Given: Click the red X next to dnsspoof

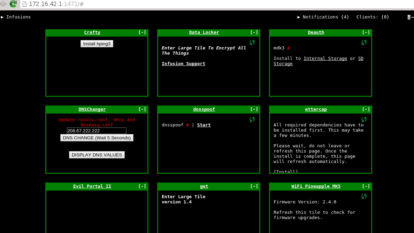Looking at the screenshot, I should (x=187, y=125).
